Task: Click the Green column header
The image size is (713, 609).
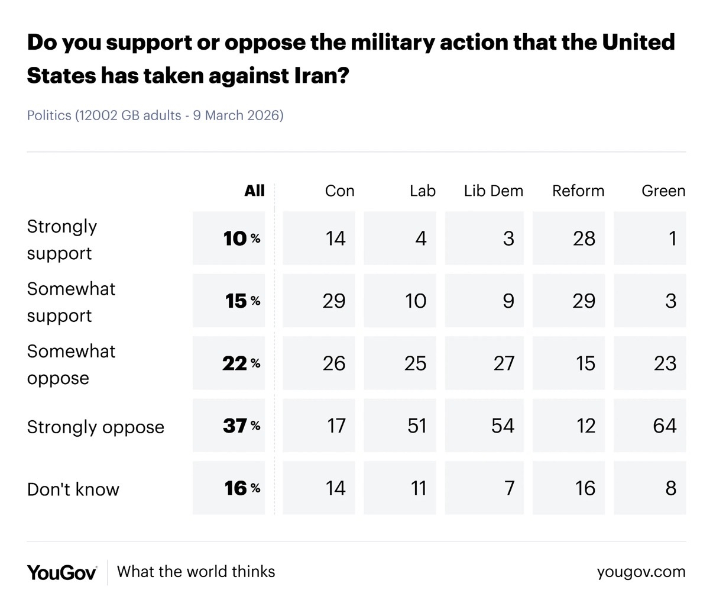Action: 663,191
